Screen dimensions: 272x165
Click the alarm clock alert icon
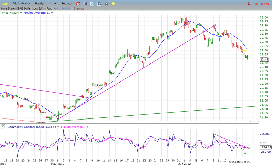[x=78, y=3]
